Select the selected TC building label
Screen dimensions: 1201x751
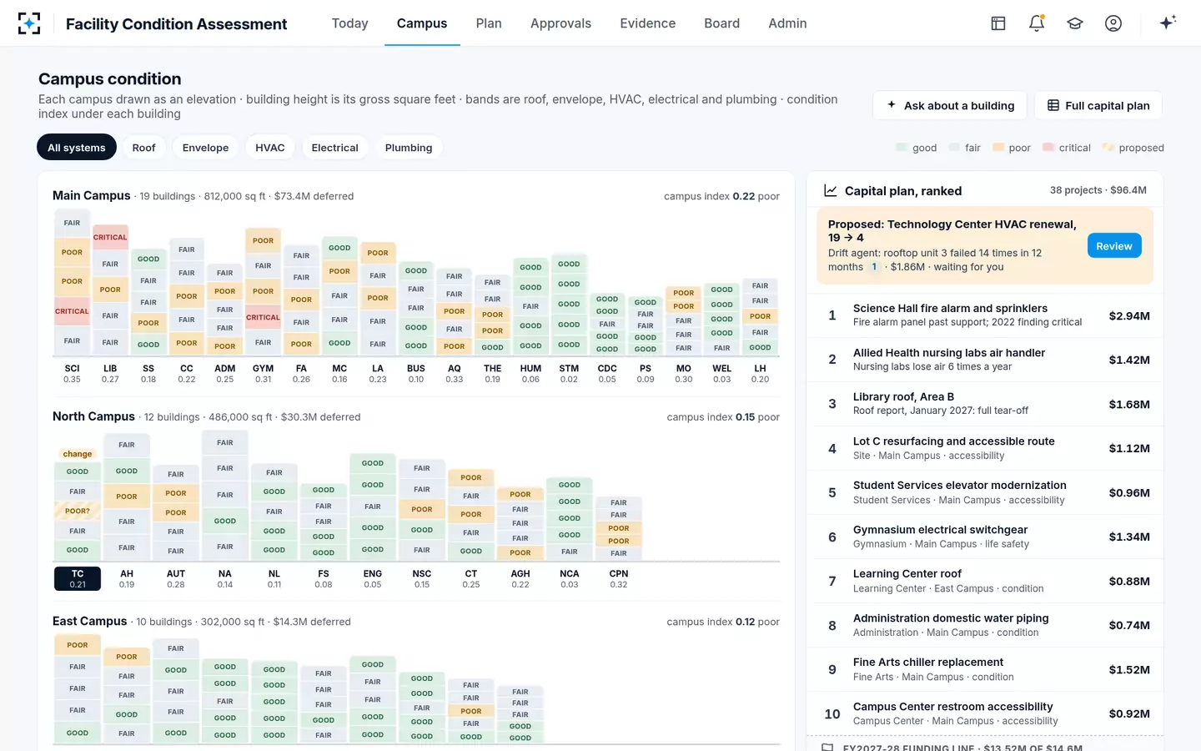pos(78,578)
